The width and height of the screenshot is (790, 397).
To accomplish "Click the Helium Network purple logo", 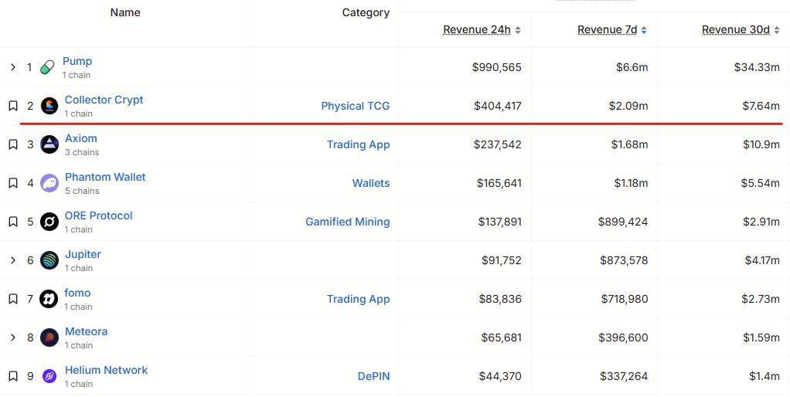I will coord(49,376).
